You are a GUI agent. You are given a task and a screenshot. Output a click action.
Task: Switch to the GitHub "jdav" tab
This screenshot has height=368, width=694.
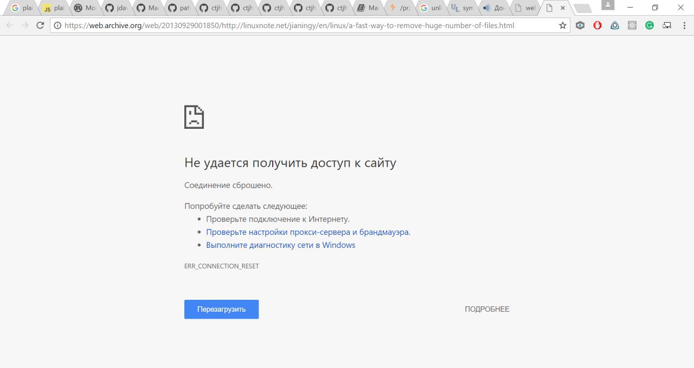pos(116,8)
